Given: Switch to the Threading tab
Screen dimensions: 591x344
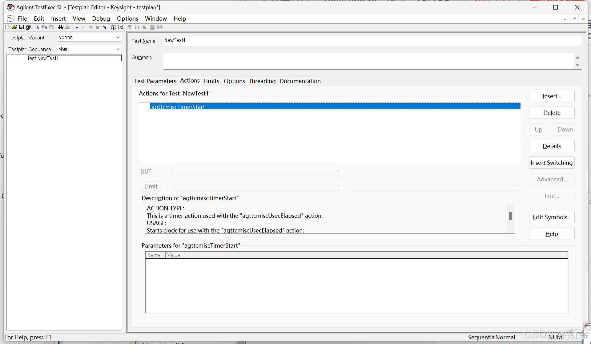Looking at the screenshot, I should [x=262, y=81].
